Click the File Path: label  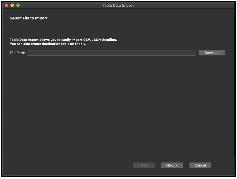point(17,53)
